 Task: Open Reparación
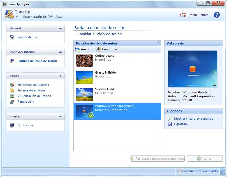coord(26,102)
